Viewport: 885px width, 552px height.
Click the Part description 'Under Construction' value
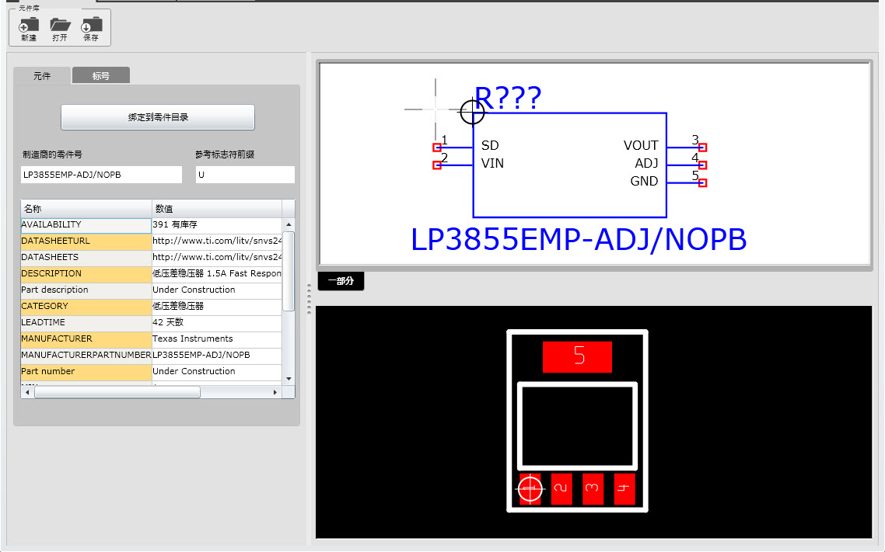217,290
